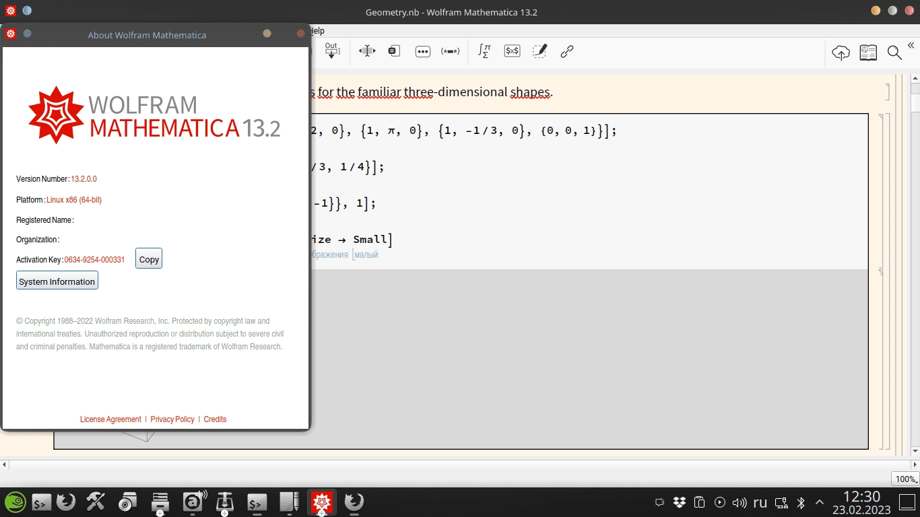
Task: Click the Bluetooth tray icon
Action: pyautogui.click(x=801, y=502)
